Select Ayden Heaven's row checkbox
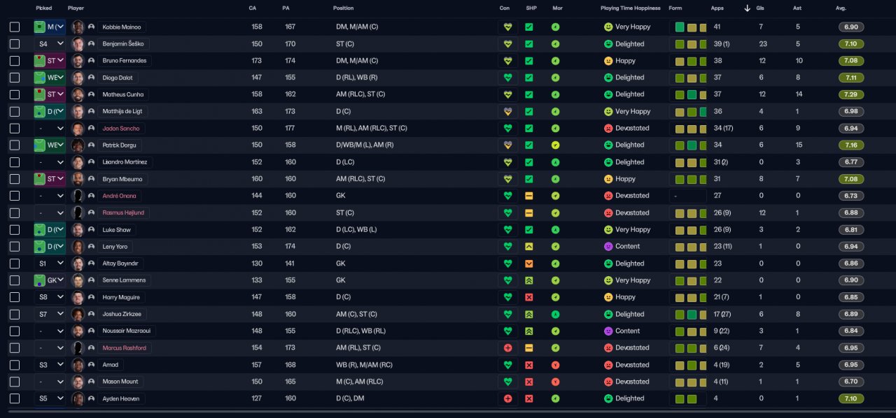The height and width of the screenshot is (418, 896). tap(15, 398)
